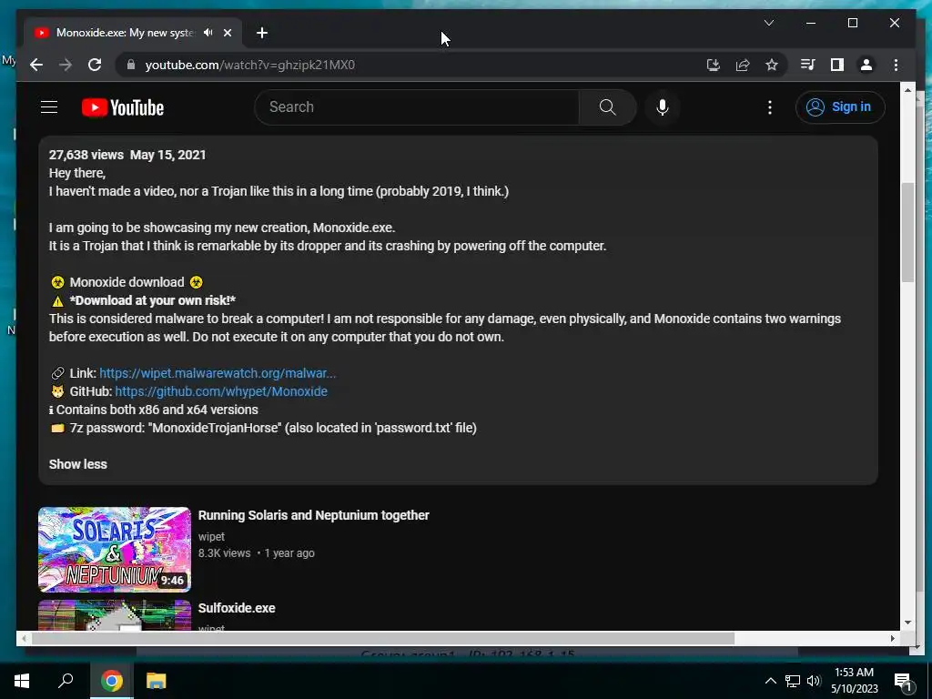
Task: Click the scroll up arrow
Action: (907, 90)
